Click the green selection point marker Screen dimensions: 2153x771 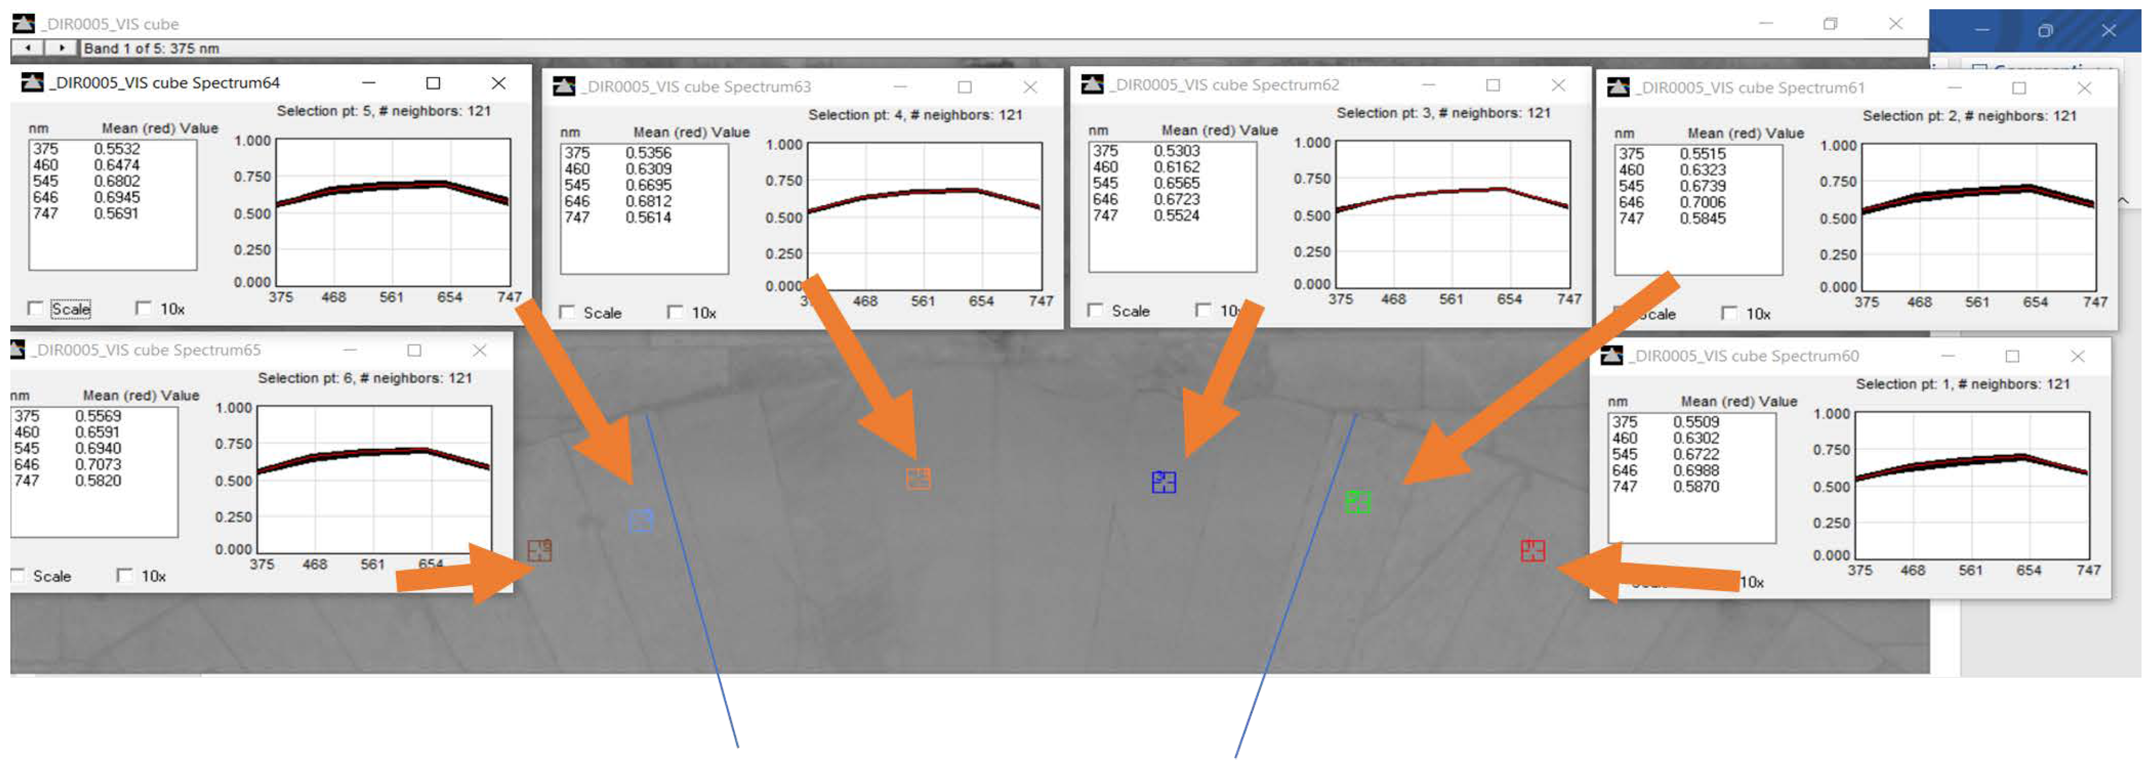point(1357,502)
